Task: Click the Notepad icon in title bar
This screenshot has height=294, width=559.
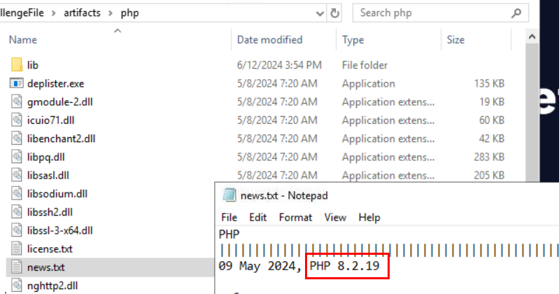Action: point(229,195)
